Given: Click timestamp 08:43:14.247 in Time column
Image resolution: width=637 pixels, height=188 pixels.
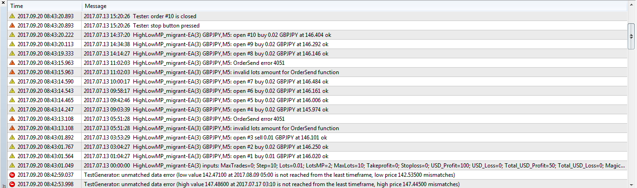Looking at the screenshot, I should (45, 110).
